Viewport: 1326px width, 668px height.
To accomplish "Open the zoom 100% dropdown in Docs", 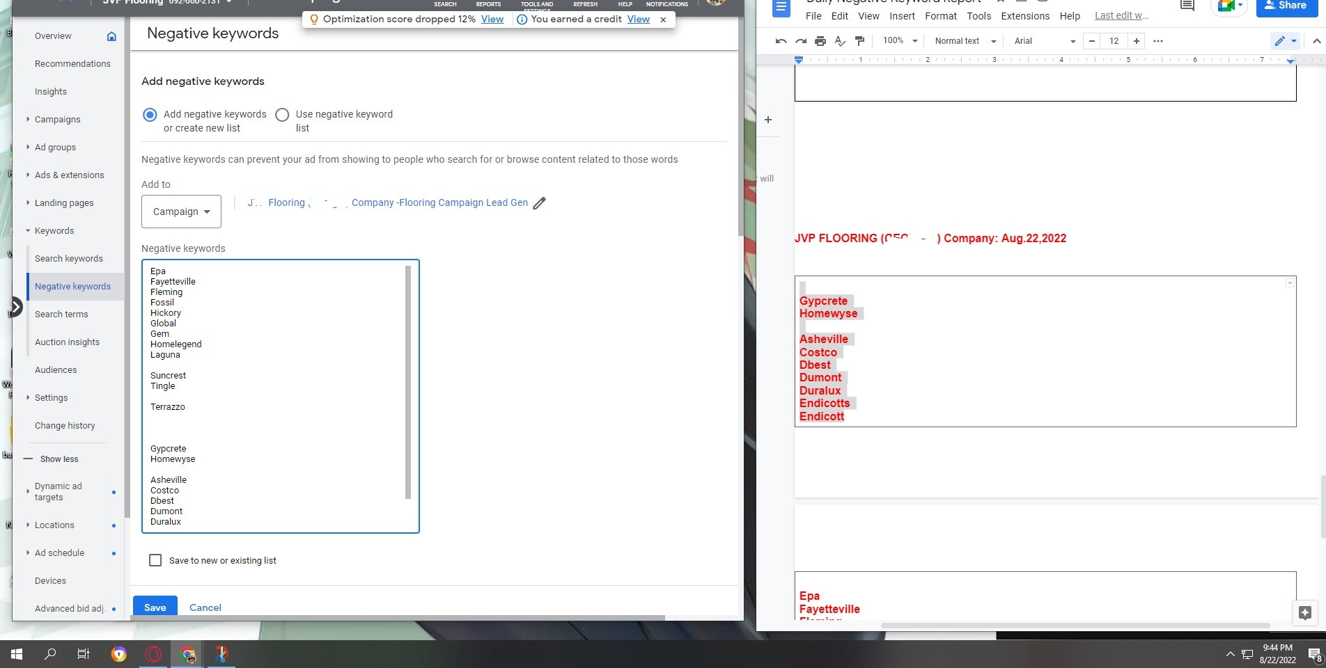I will [x=899, y=41].
